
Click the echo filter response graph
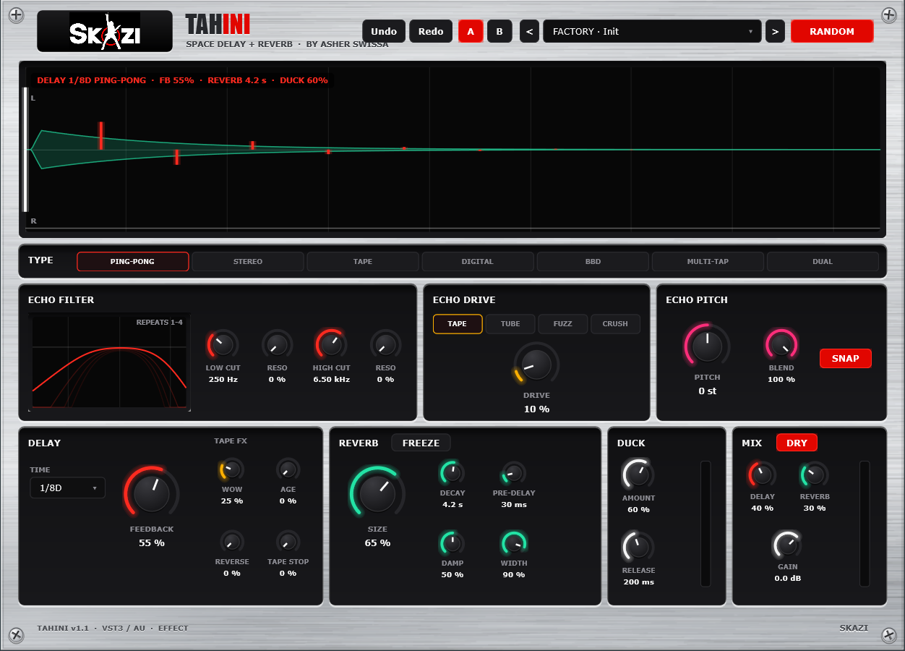click(109, 362)
